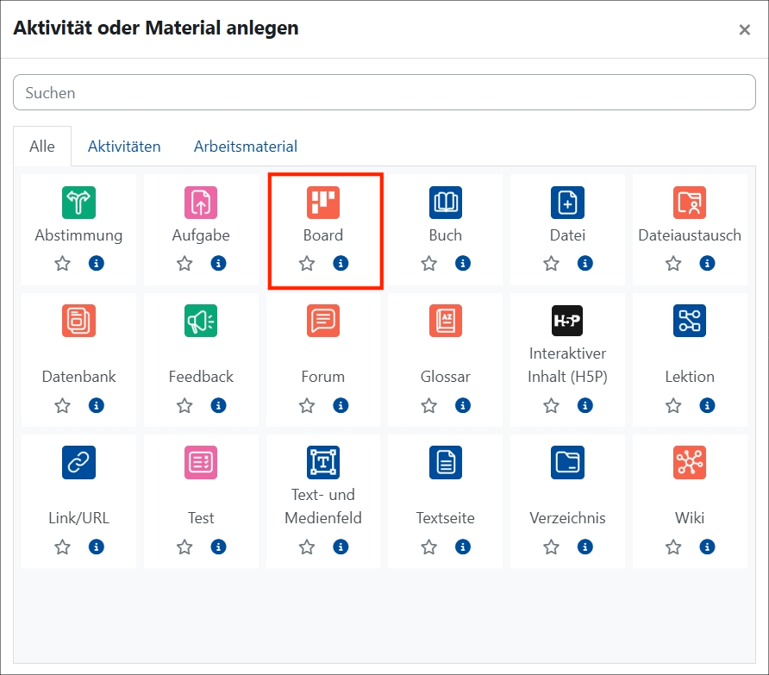This screenshot has width=769, height=675.
Task: Show info about the Datei activity
Action: [585, 264]
